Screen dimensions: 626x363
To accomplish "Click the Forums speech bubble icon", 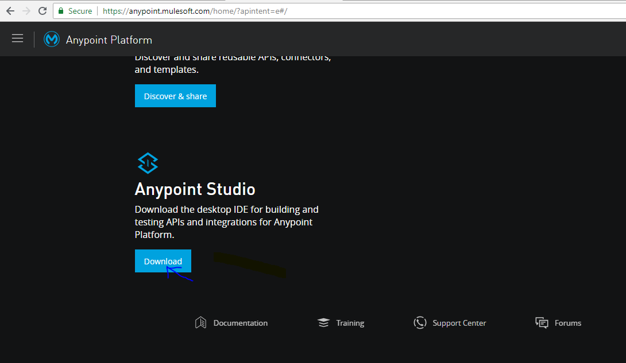I will click(x=540, y=322).
